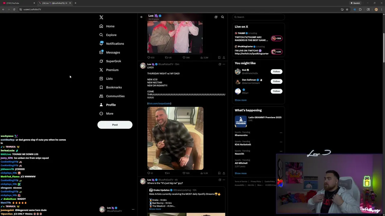Image resolution: width=385 pixels, height=216 pixels.
Task: Reply to the THURSDAY NIGHT post
Action: (149, 173)
